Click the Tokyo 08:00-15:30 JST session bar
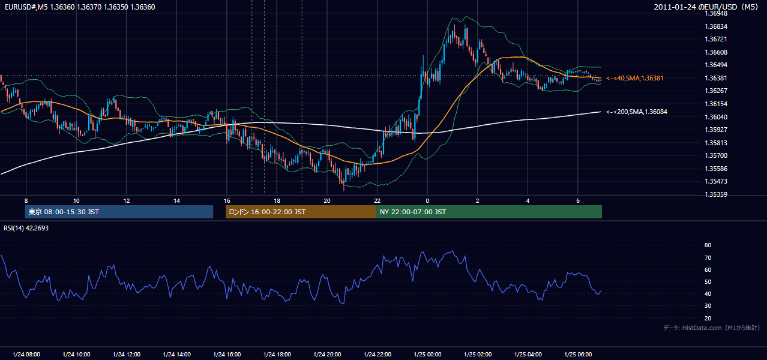Screen dimensions: 767x360 [119, 212]
